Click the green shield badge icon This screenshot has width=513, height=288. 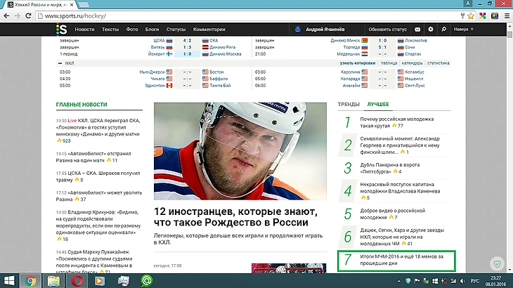pos(498,262)
